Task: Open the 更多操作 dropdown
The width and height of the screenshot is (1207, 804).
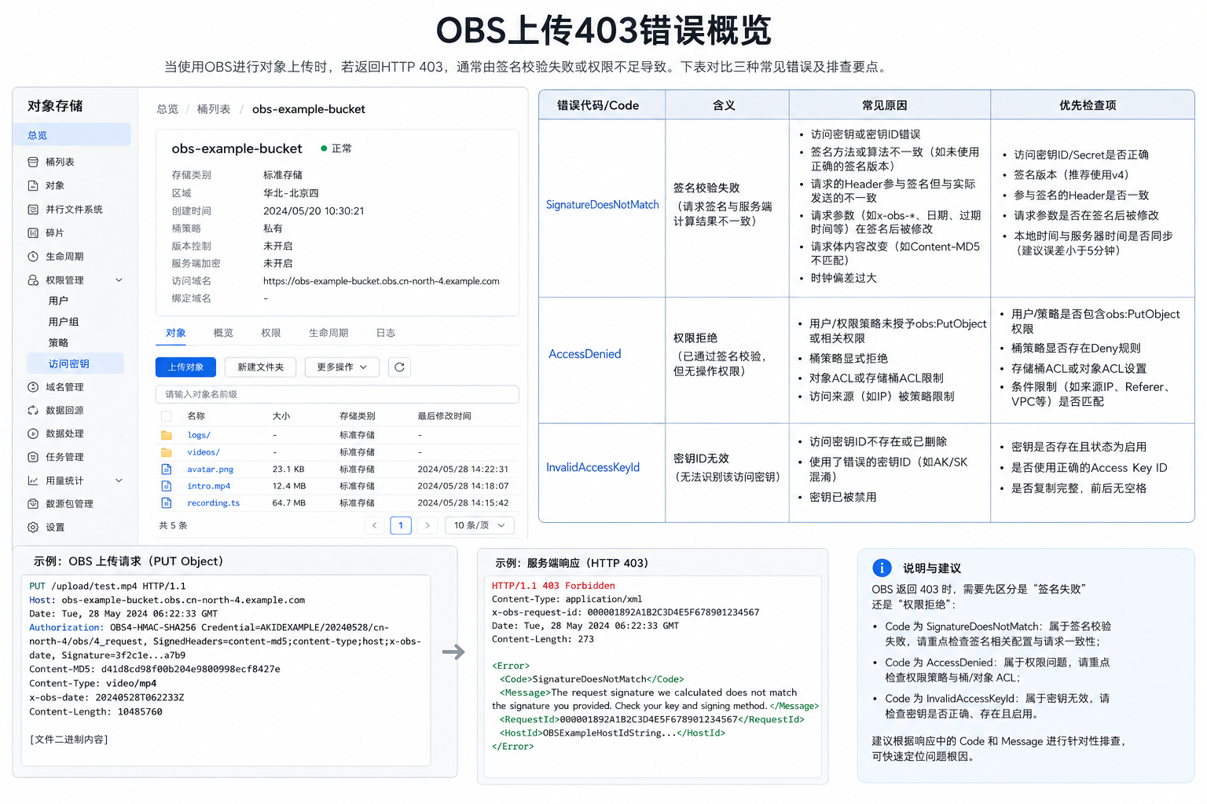Action: 342,367
